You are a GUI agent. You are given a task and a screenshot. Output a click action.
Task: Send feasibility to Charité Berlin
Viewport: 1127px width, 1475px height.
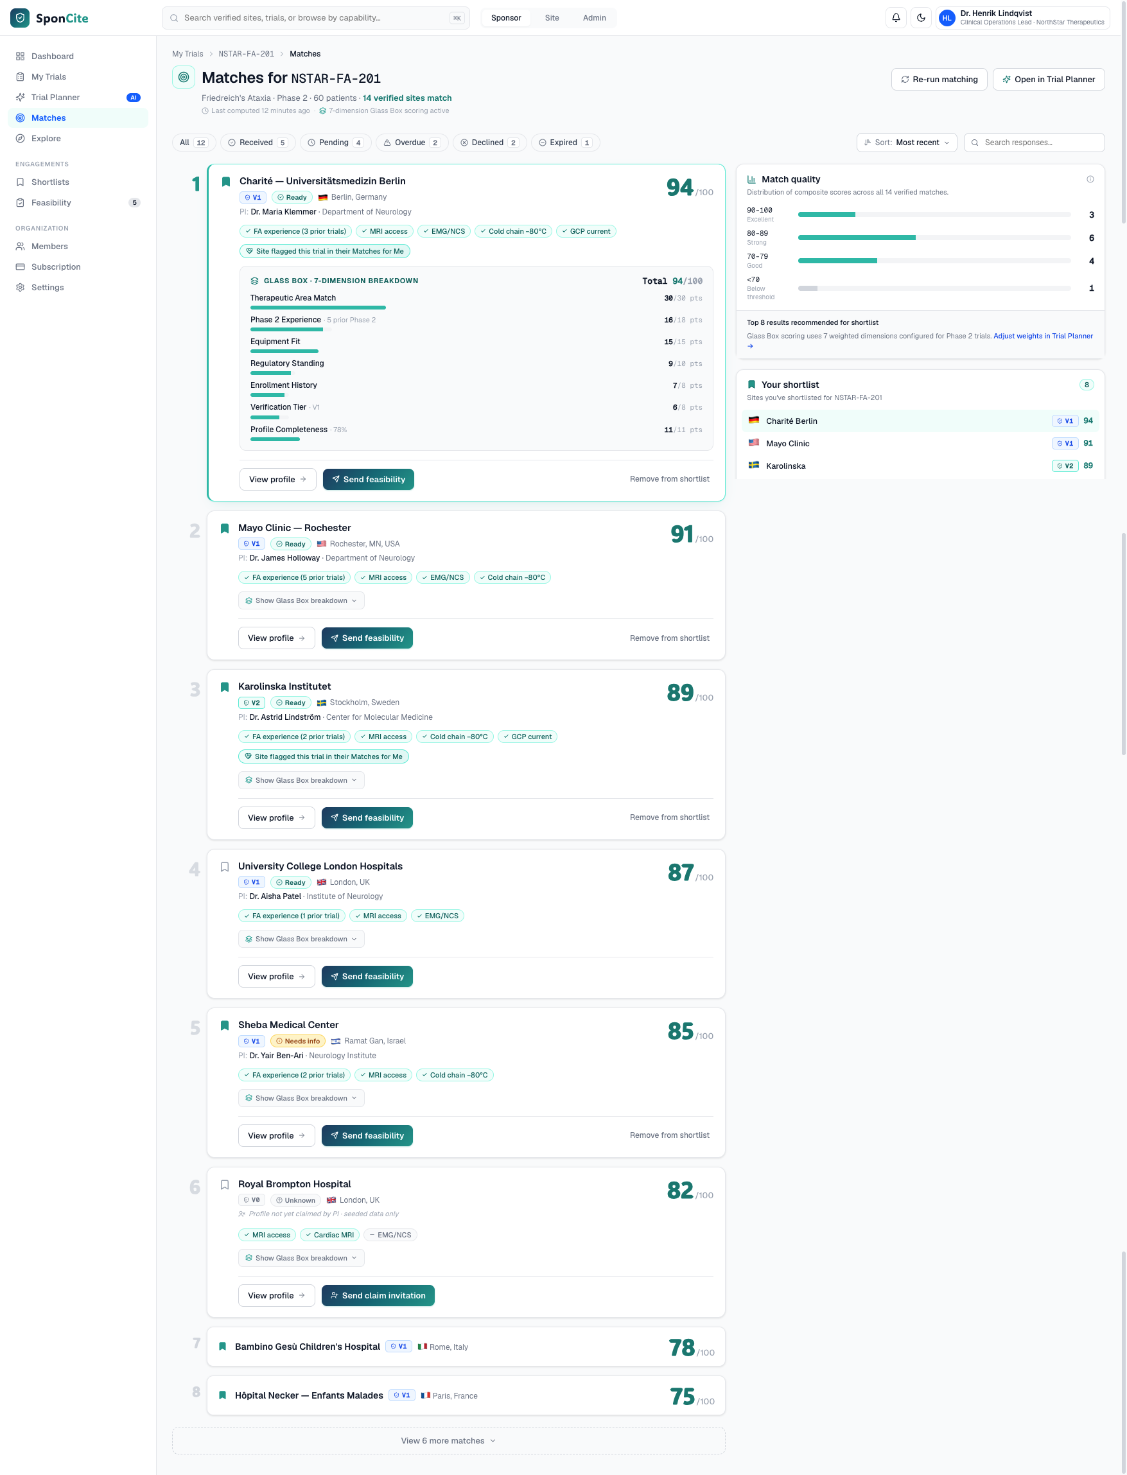coord(369,479)
